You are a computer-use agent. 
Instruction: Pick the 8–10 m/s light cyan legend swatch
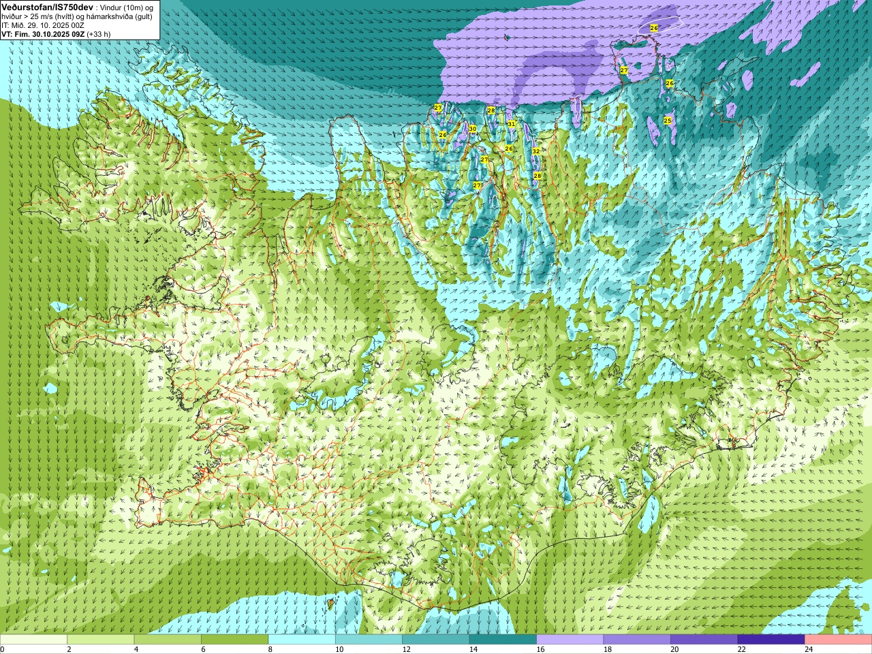(x=302, y=640)
